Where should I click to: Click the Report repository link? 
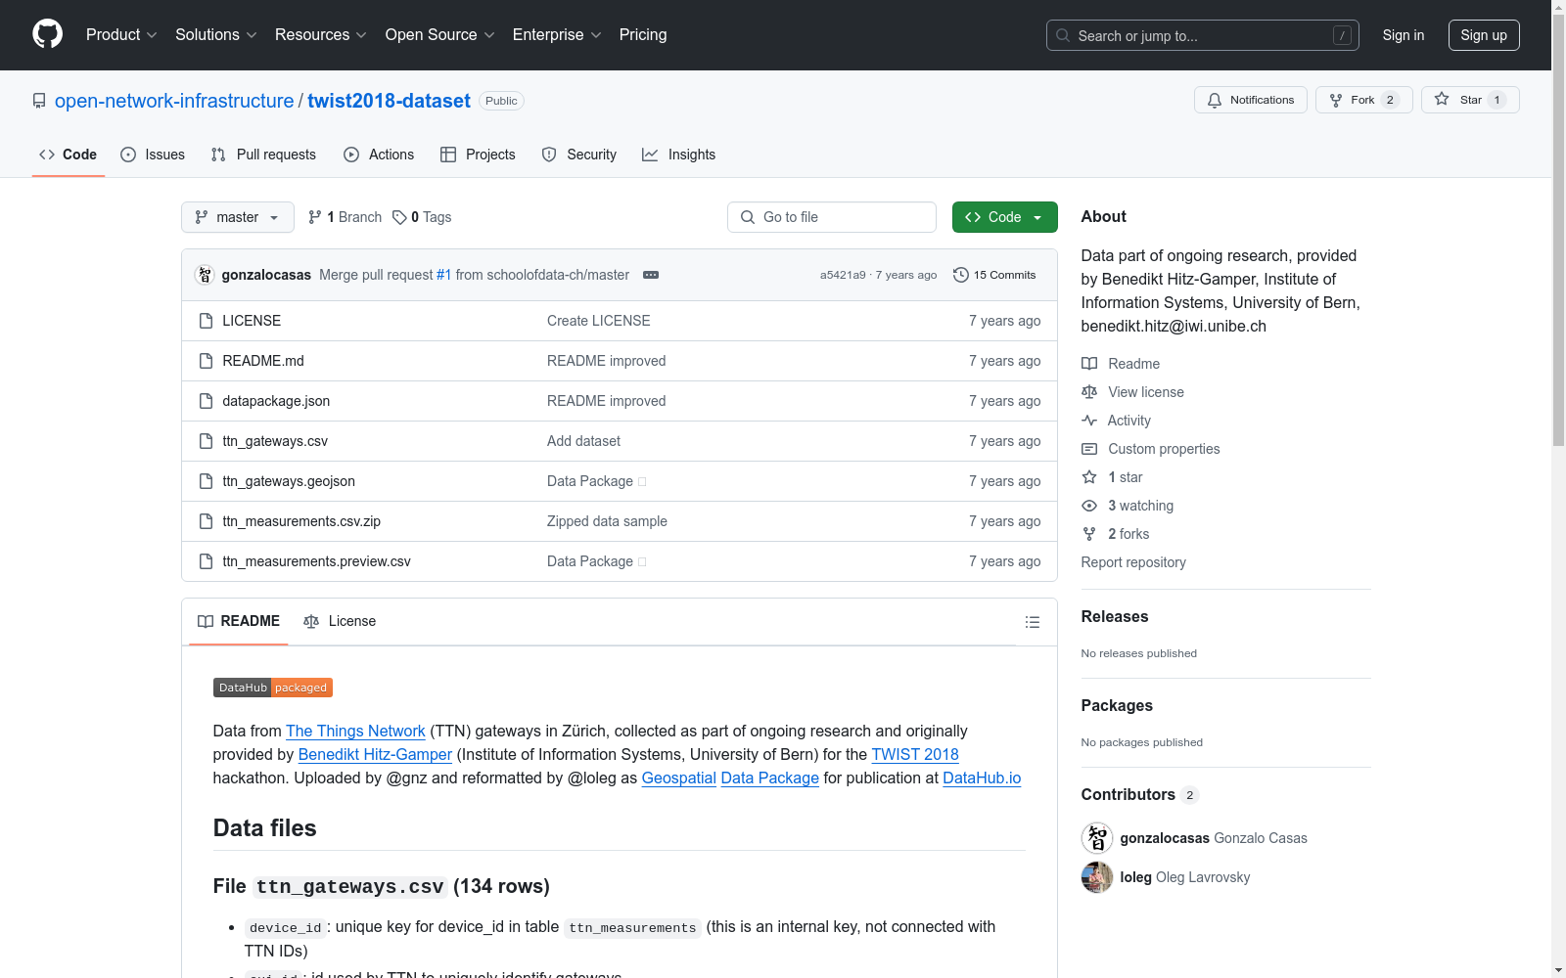coord(1133,562)
